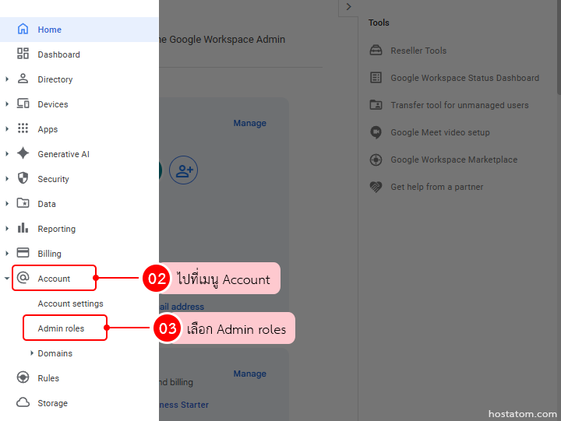Open Get help from a partner

click(x=437, y=187)
